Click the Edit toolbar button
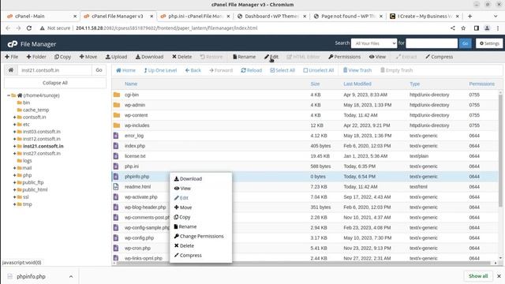 click(271, 57)
